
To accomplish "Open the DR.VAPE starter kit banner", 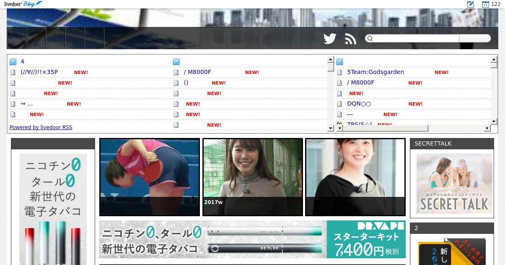I will [252, 239].
